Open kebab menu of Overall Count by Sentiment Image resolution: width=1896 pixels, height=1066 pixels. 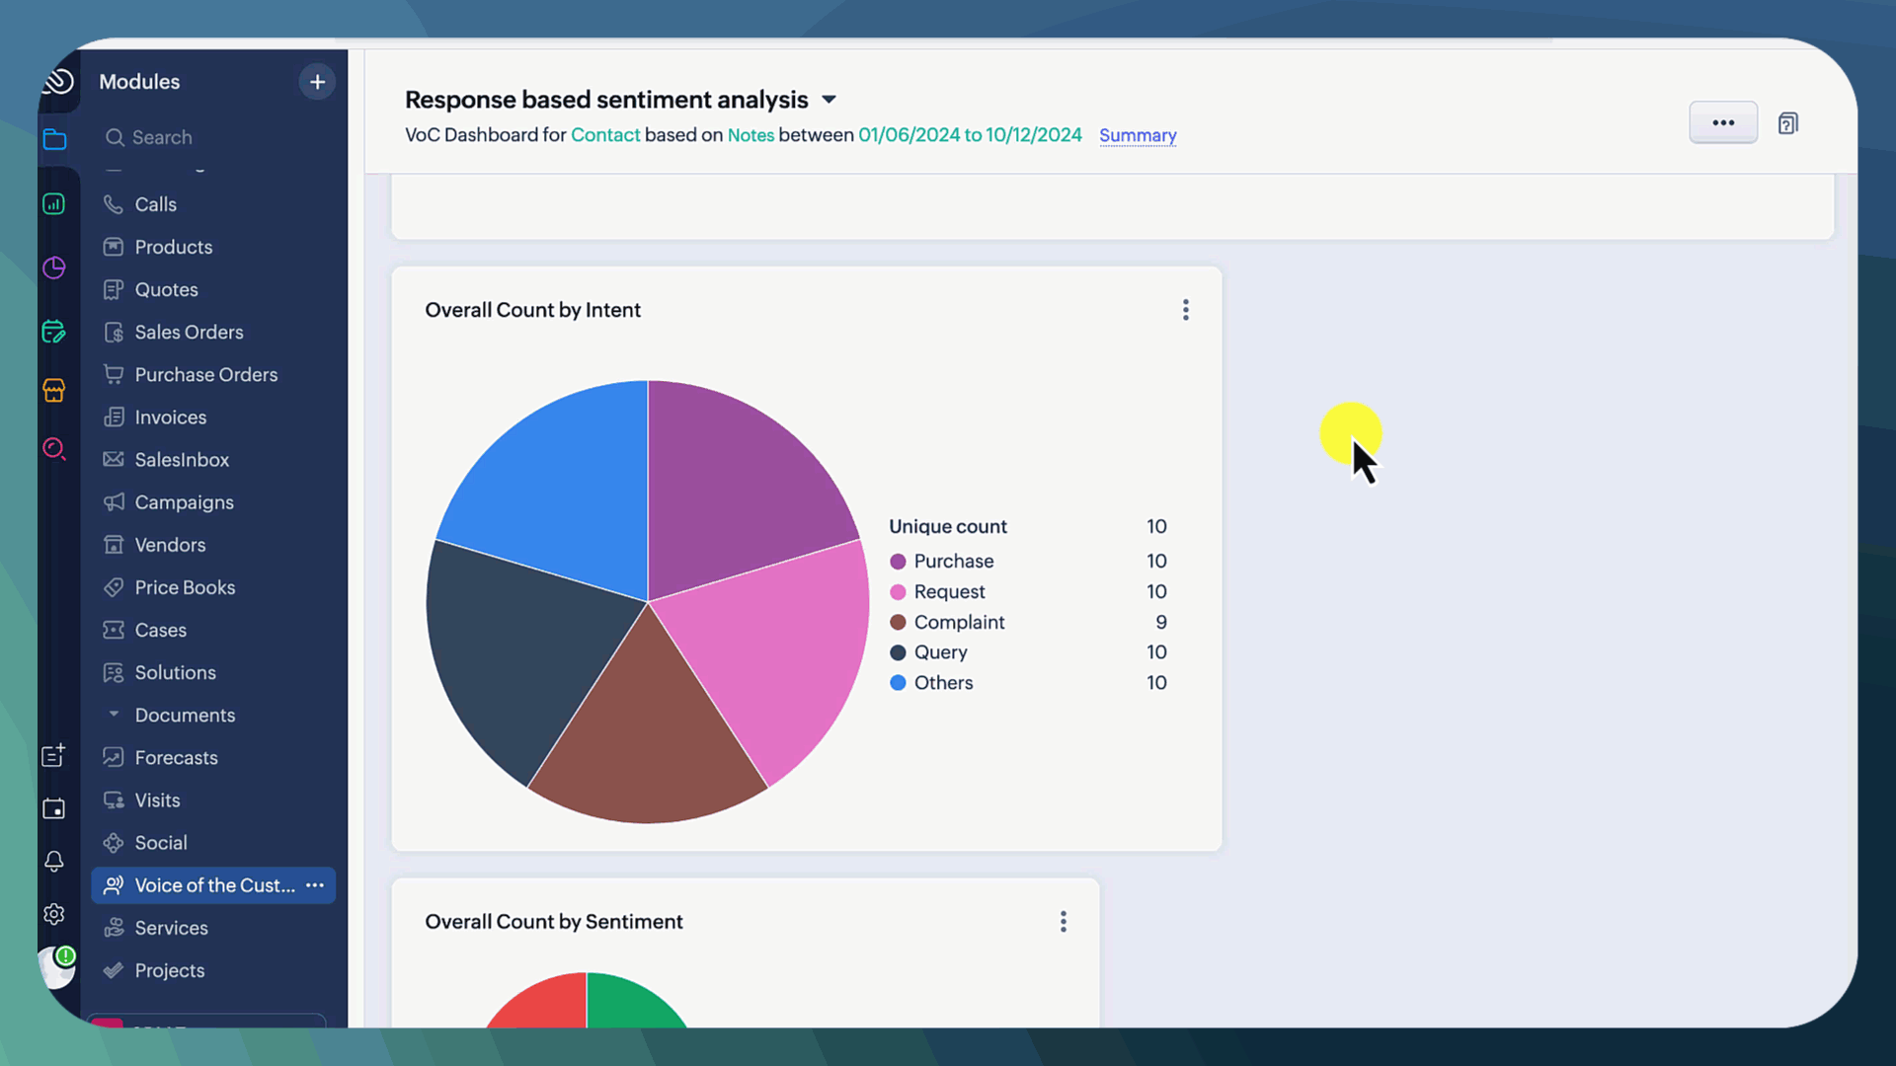1063,922
